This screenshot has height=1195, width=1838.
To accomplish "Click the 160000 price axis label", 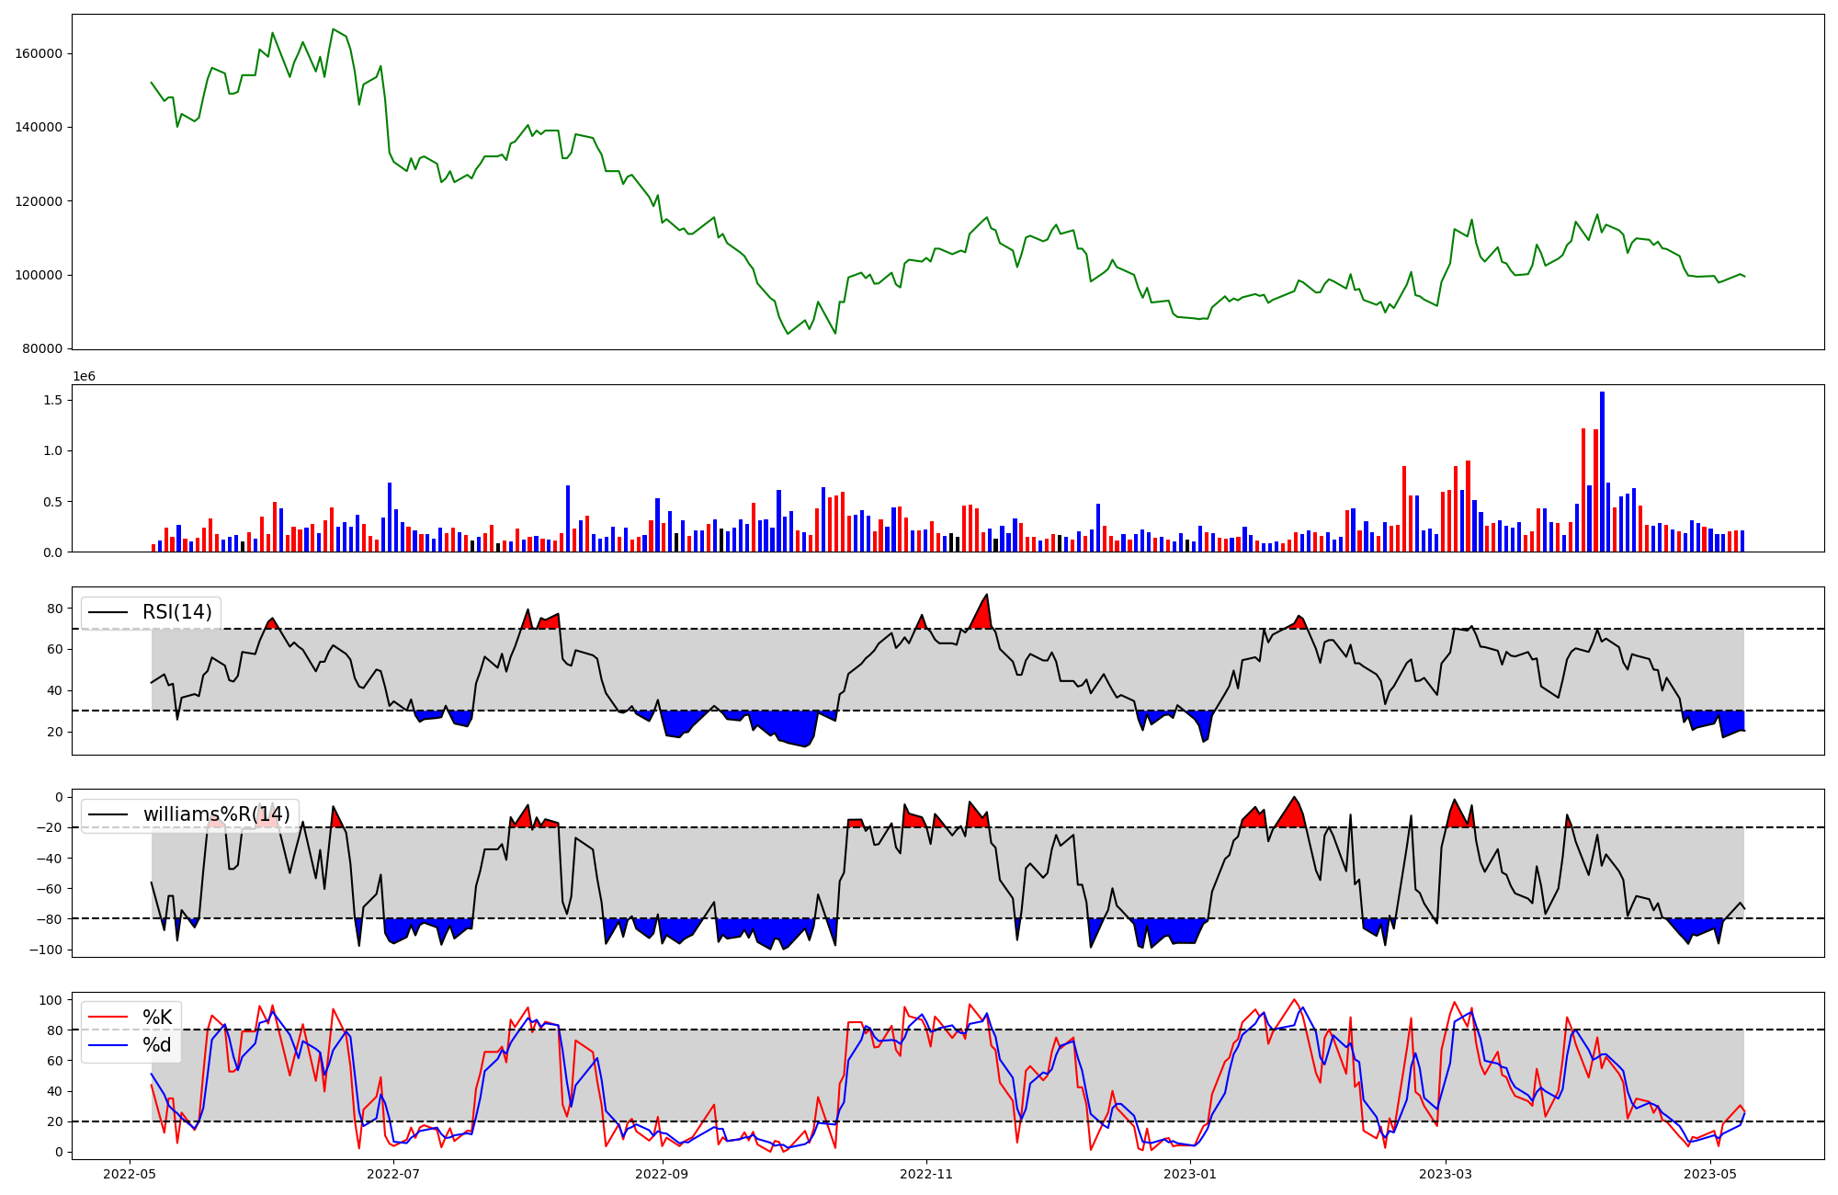I will click(39, 53).
